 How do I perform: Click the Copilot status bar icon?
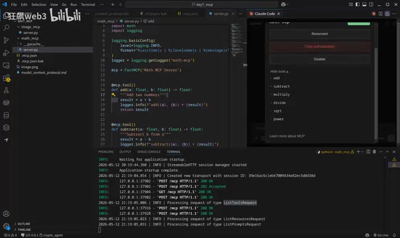(367, 235)
